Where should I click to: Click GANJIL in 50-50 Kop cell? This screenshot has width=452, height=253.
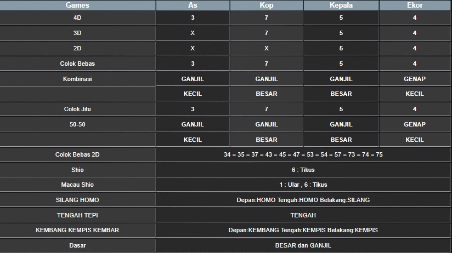click(267, 124)
